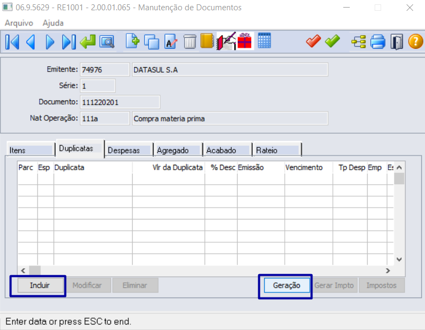Click the Nat Operação field 111a
Viewport: 425px width, 330px height.
(104, 118)
